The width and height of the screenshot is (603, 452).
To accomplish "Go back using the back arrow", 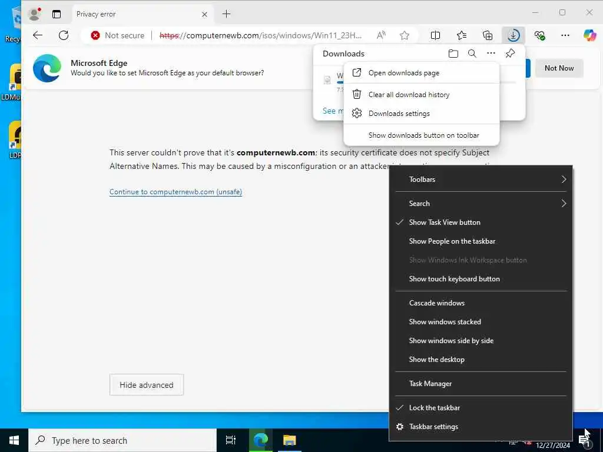I will [38, 35].
